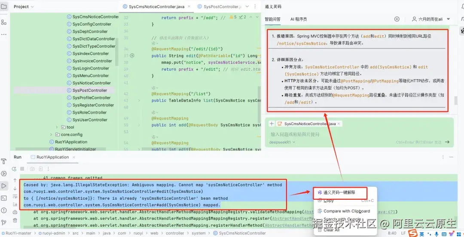
Task: Click the LF line separator status item
Action: tap(403, 233)
